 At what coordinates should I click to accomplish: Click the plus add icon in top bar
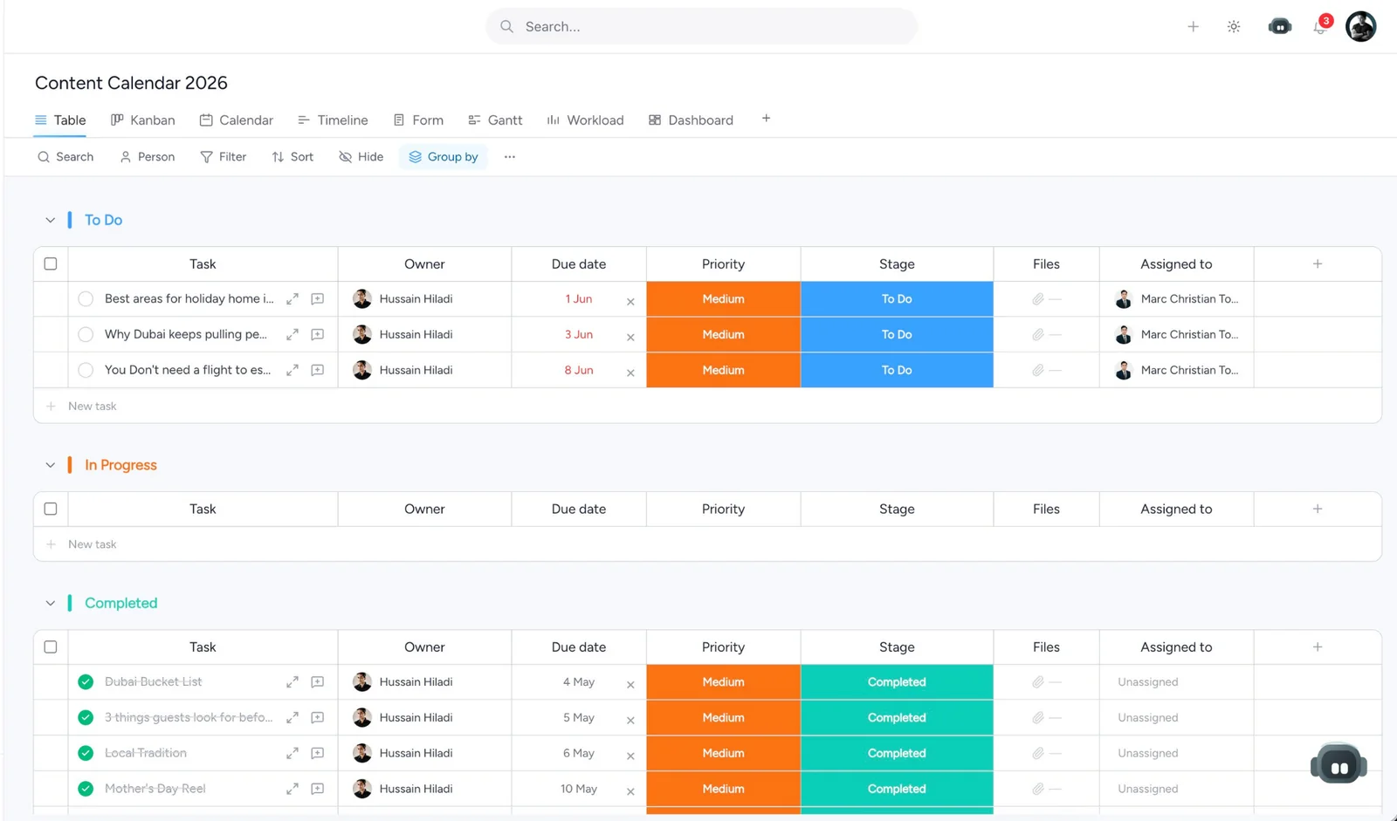tap(1193, 27)
